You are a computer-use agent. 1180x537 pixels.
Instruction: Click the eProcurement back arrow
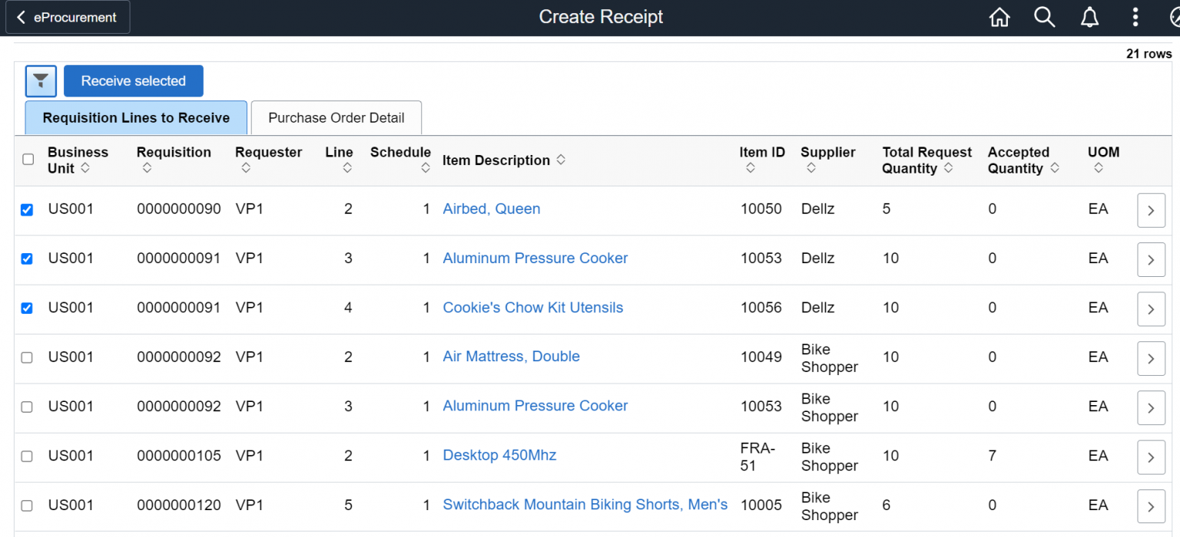21,16
